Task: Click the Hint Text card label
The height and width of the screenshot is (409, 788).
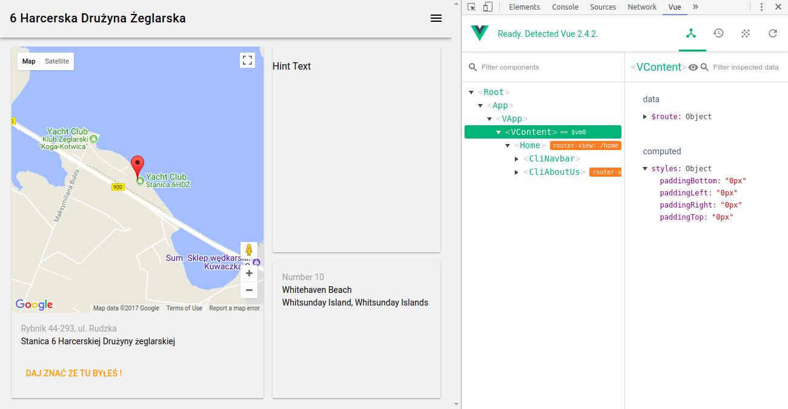Action: tap(291, 66)
